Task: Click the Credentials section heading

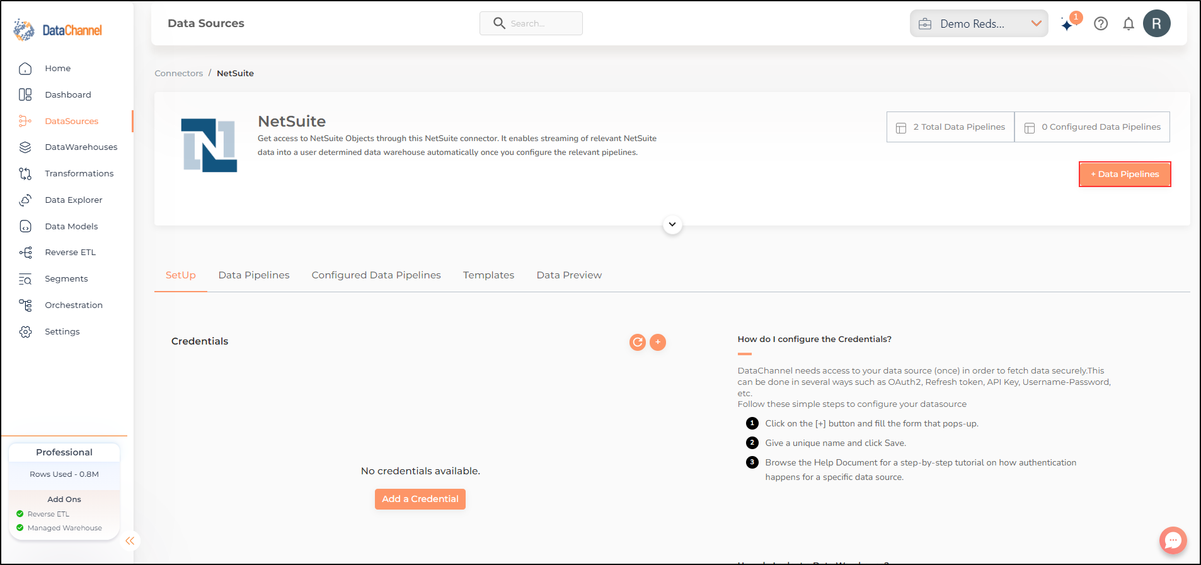Action: [200, 341]
